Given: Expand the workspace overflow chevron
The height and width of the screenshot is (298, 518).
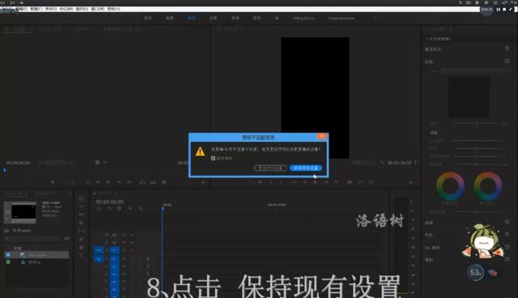Looking at the screenshot, I should pos(376,18).
